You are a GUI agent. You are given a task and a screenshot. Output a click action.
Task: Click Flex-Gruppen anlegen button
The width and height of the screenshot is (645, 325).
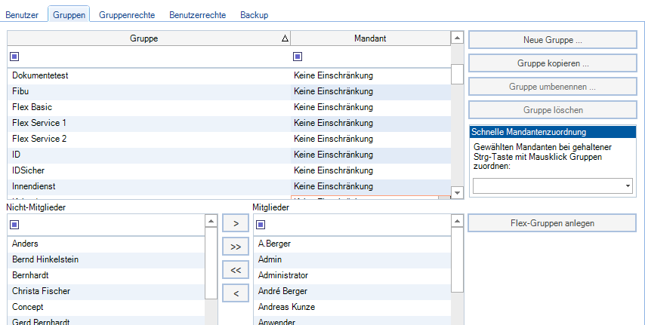[552, 222]
